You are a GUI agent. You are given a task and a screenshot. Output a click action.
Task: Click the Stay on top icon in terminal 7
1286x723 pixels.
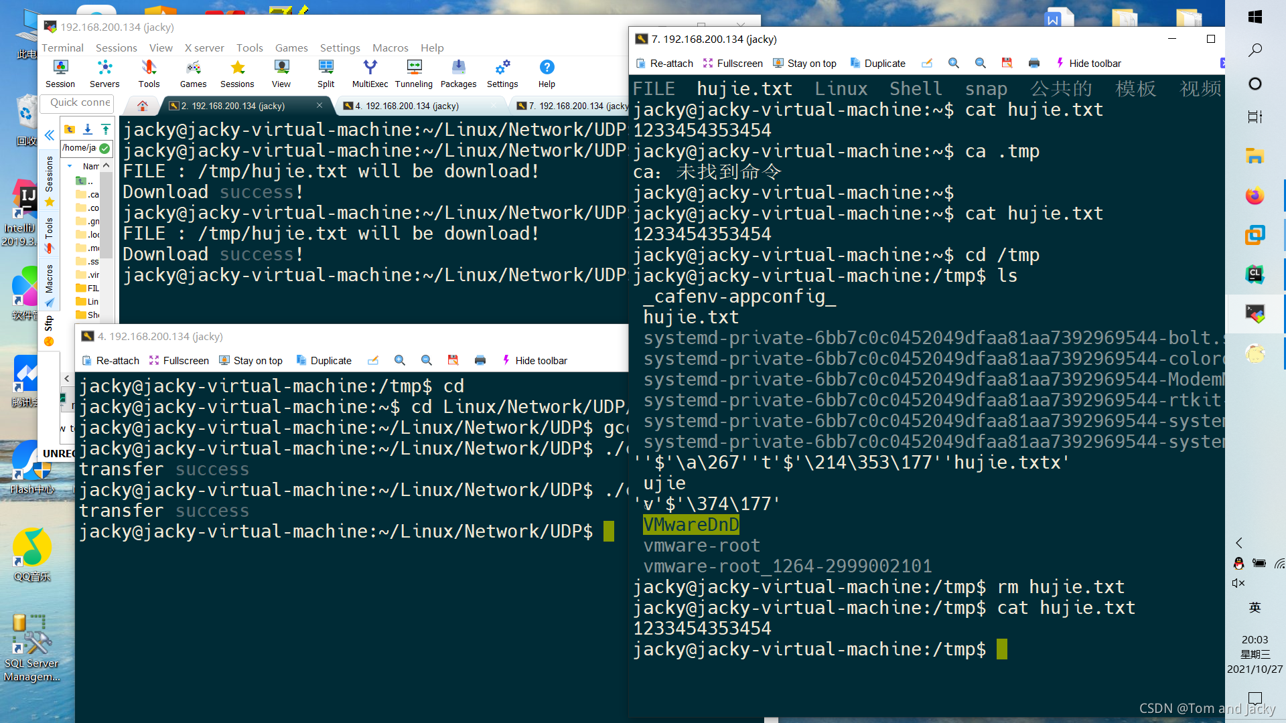tap(777, 63)
